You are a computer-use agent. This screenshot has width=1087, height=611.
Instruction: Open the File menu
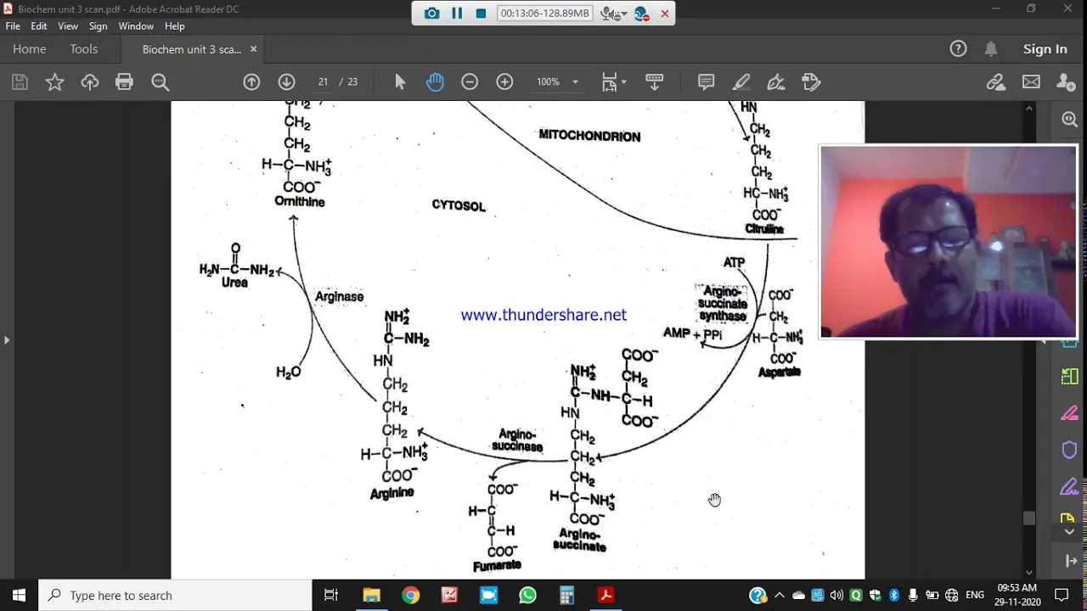[13, 26]
